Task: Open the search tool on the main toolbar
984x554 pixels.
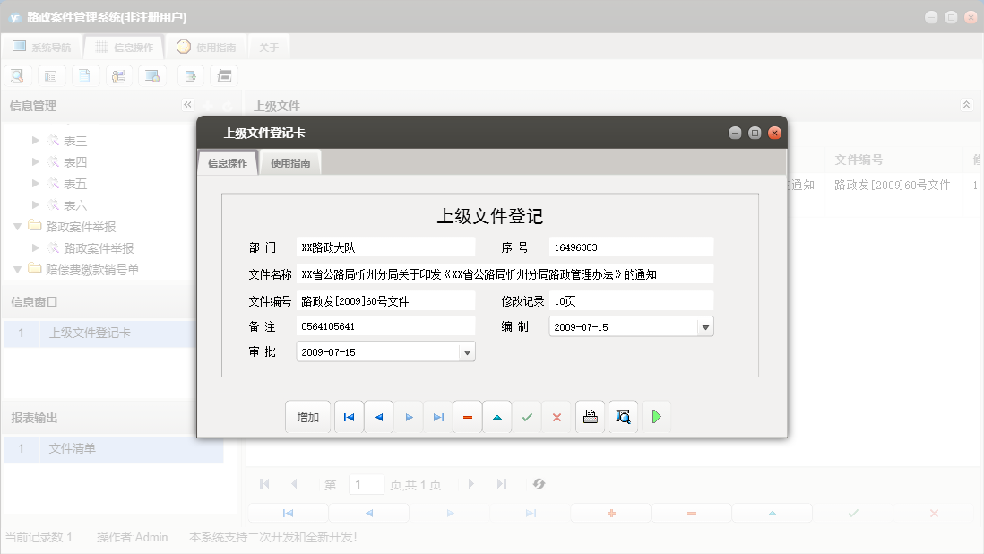Action: [x=17, y=75]
